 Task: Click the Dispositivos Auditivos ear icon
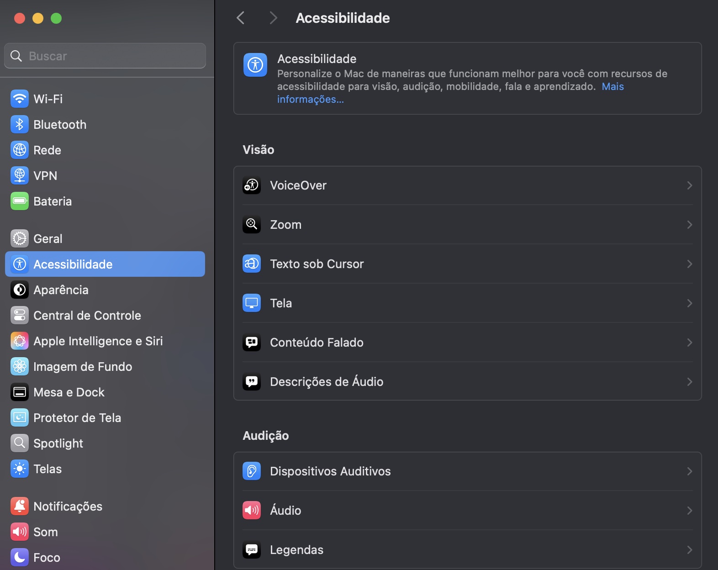[x=252, y=471]
